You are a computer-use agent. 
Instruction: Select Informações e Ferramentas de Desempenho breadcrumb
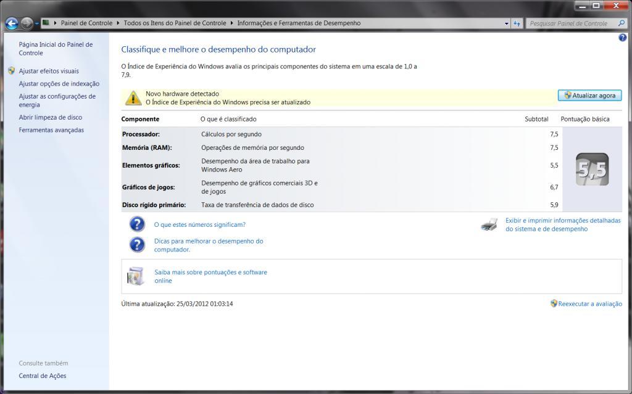click(299, 23)
